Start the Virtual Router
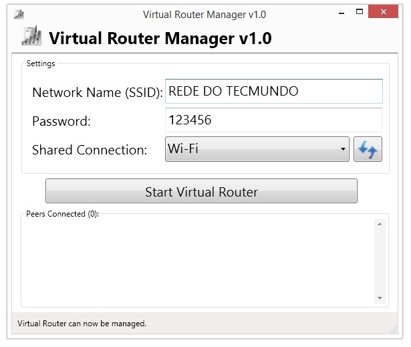Viewport: 411px width, 347px height. coord(201,191)
